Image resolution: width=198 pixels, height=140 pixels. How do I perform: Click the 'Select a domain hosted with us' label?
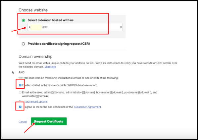(x=51, y=20)
